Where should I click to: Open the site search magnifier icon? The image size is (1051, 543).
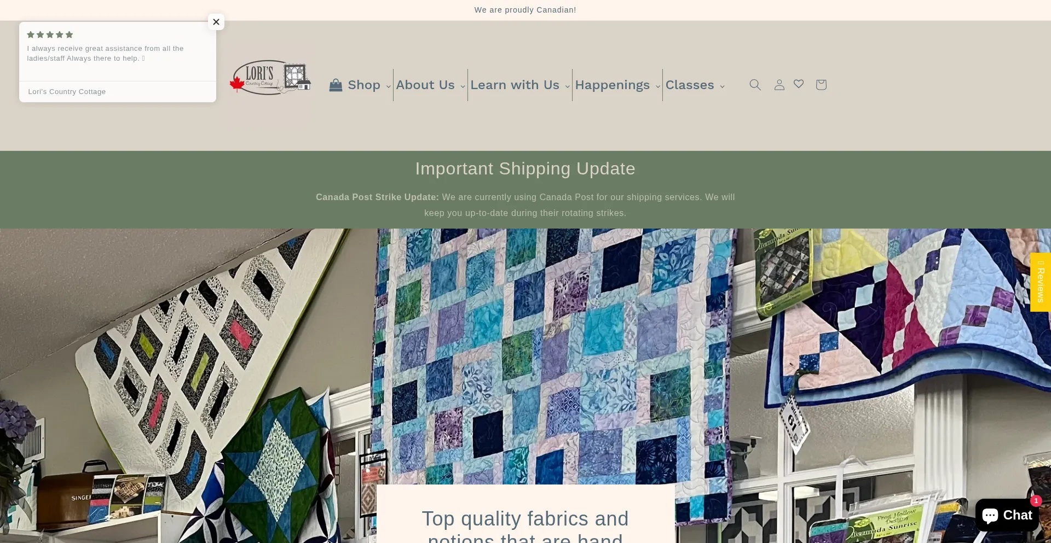point(755,85)
